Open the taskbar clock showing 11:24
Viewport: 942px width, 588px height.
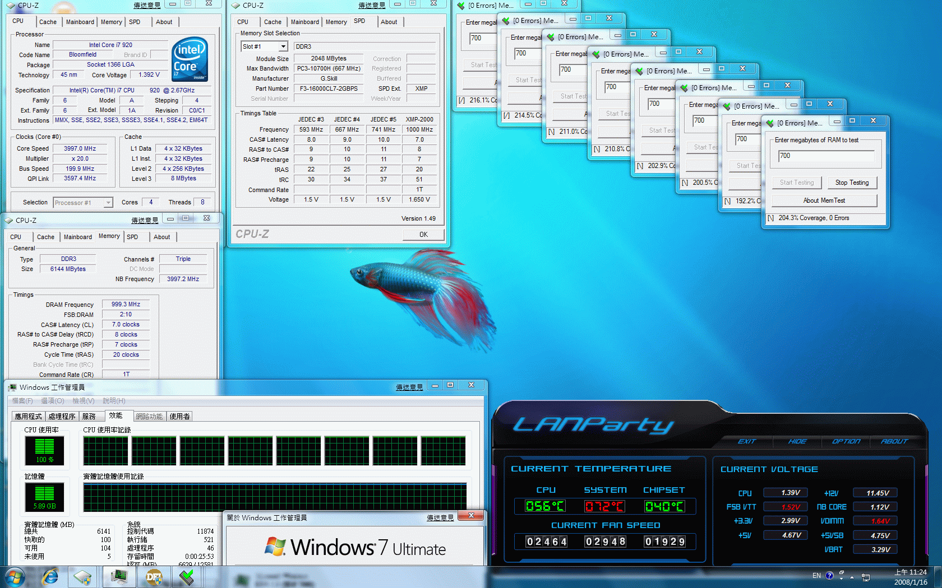(911, 577)
